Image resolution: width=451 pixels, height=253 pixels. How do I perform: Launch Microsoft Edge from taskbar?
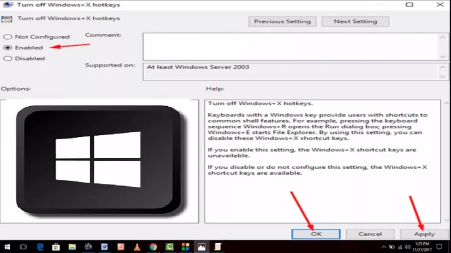point(40,247)
